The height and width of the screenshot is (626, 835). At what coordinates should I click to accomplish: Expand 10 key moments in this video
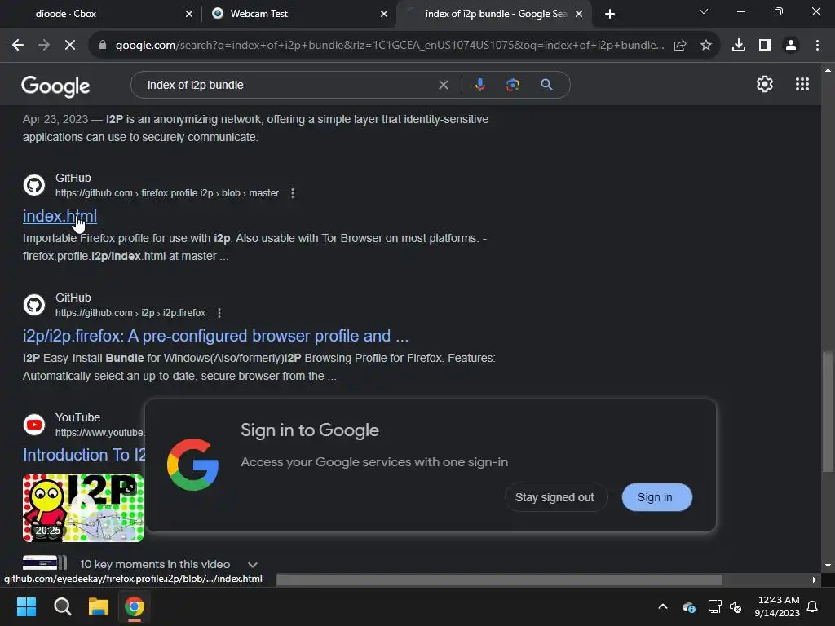pos(253,565)
